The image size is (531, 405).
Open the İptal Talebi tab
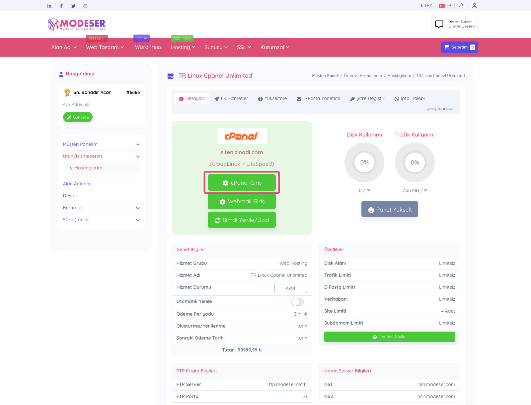pyautogui.click(x=410, y=98)
